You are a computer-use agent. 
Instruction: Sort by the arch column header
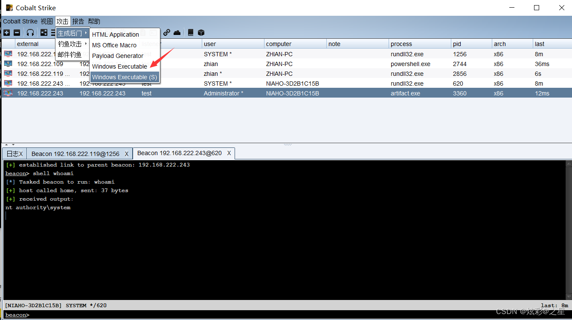click(x=512, y=44)
